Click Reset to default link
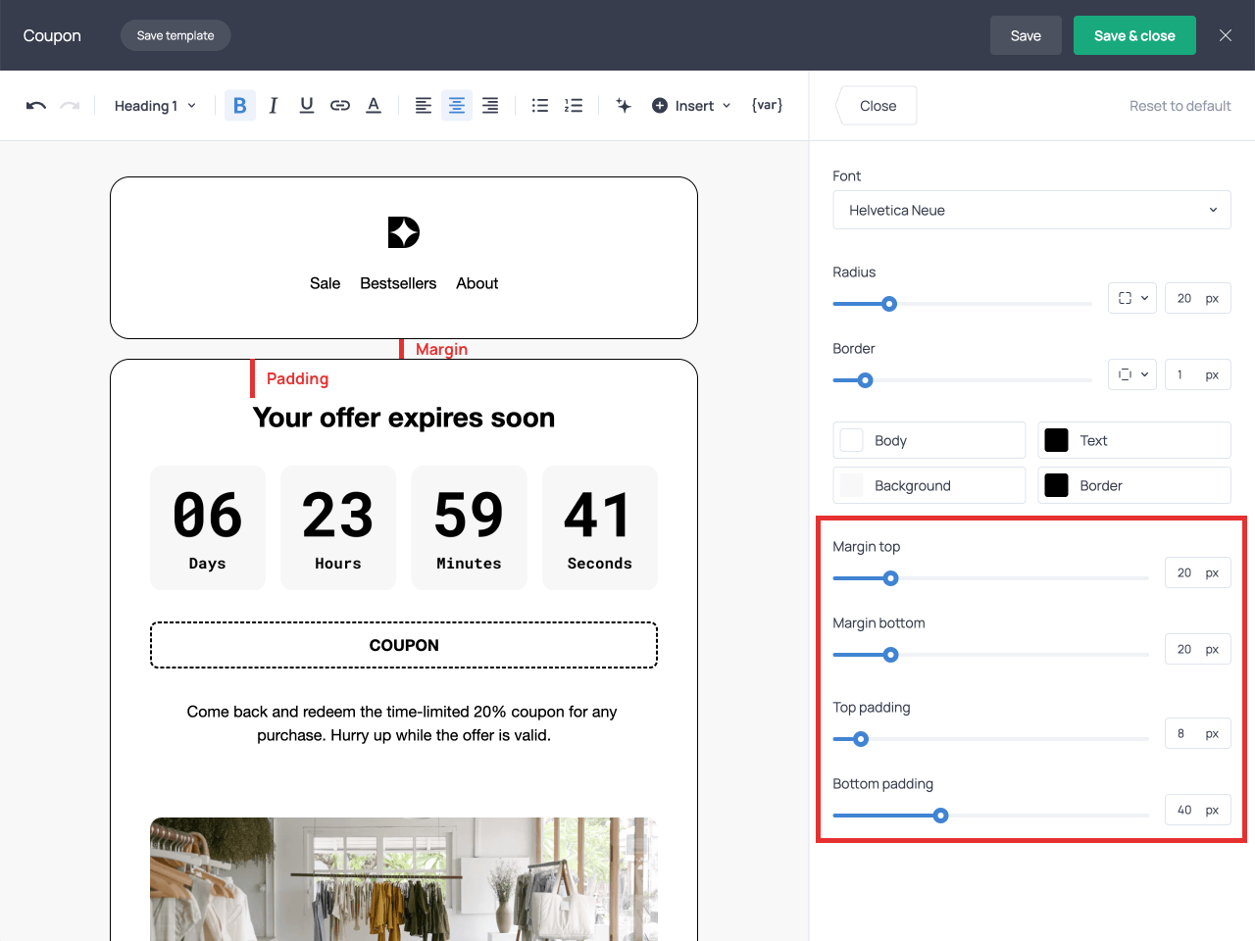 click(1180, 106)
